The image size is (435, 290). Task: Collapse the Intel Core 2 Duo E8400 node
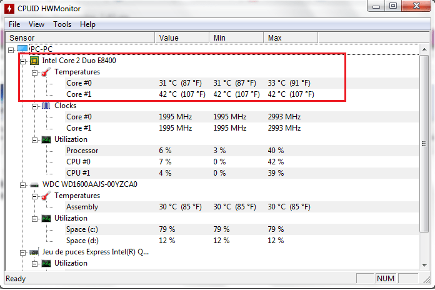pyautogui.click(x=23, y=61)
